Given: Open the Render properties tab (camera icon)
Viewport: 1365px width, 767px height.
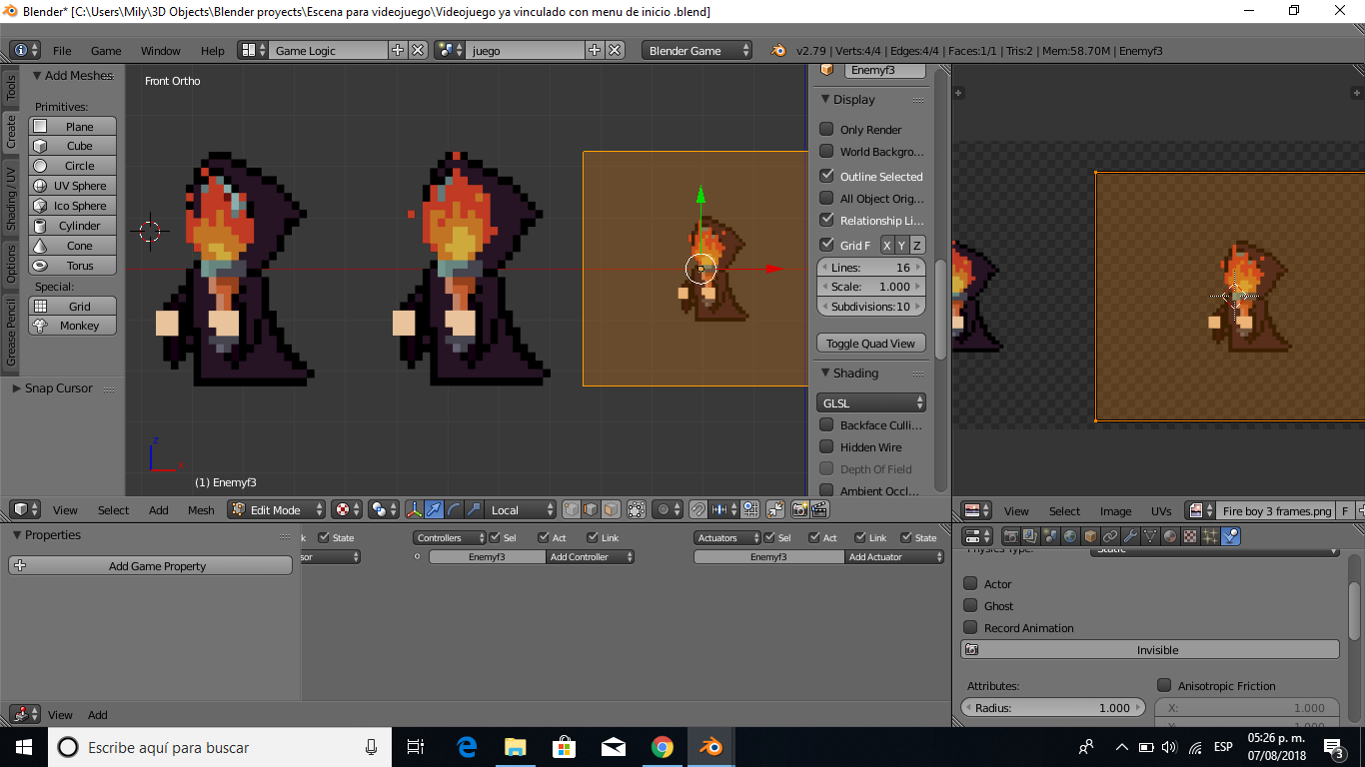Looking at the screenshot, I should click(x=1011, y=536).
